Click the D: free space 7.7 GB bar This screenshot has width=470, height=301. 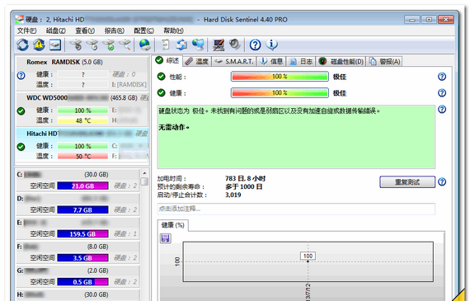tap(82, 209)
